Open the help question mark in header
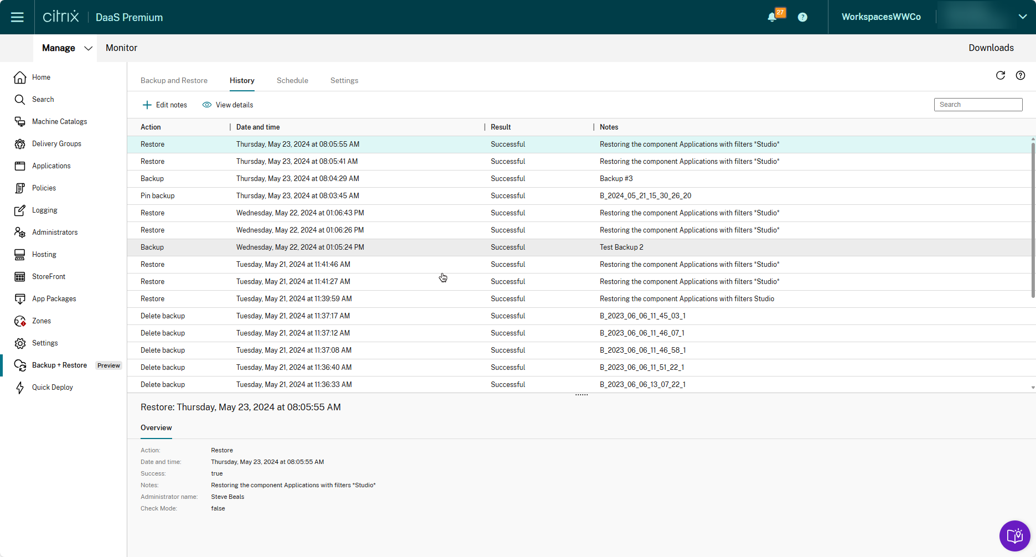The image size is (1036, 557). click(x=802, y=17)
